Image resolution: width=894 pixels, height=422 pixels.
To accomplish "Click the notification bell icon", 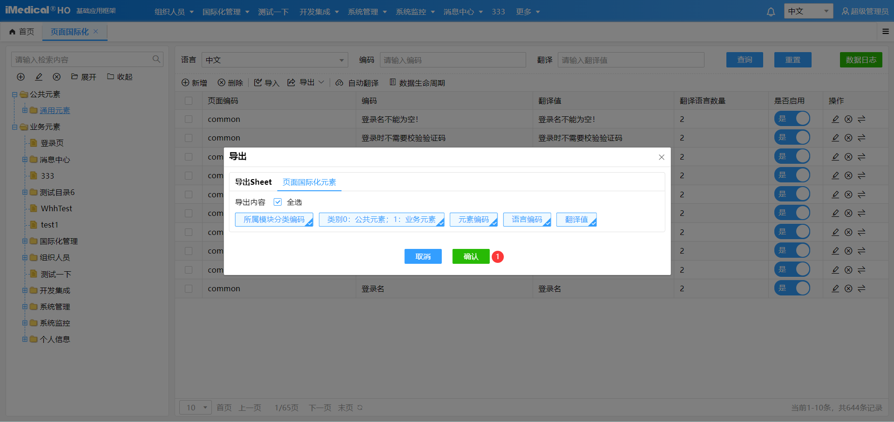I will click(771, 12).
